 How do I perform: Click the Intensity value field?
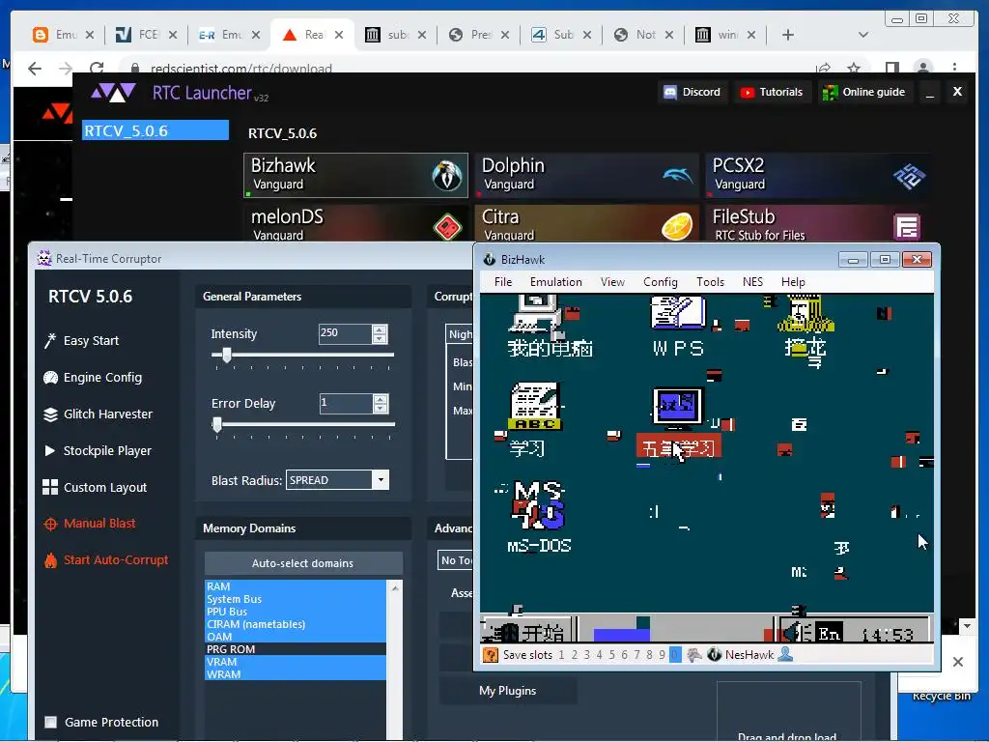tap(346, 333)
